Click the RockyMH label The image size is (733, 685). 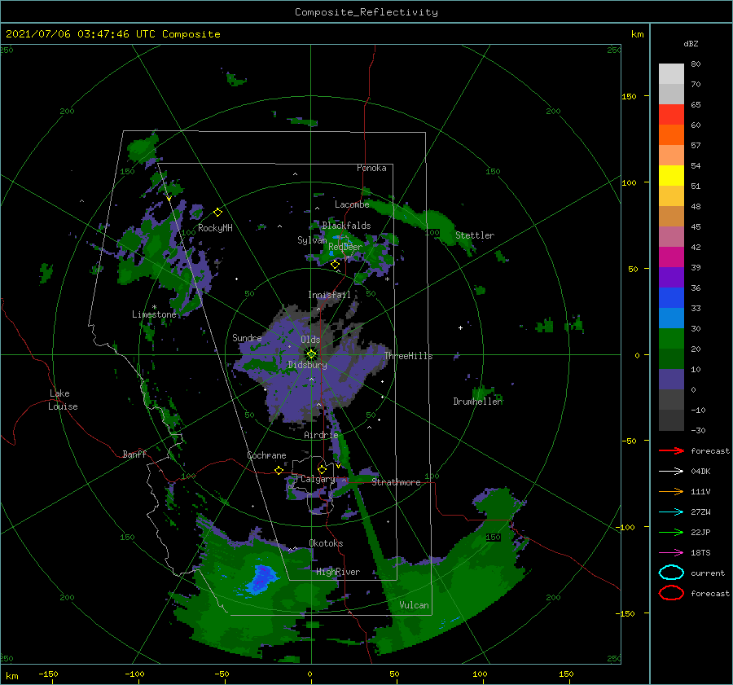click(x=215, y=228)
